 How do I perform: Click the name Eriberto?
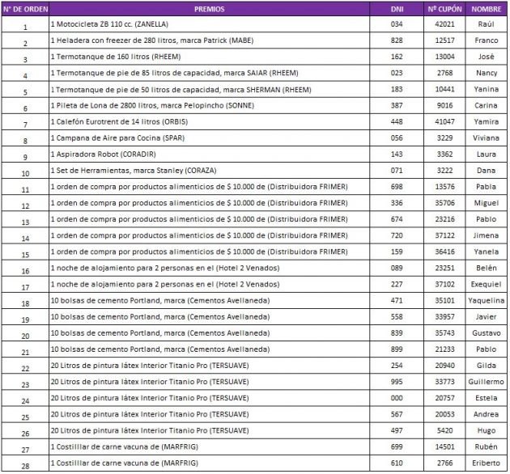coord(486,463)
